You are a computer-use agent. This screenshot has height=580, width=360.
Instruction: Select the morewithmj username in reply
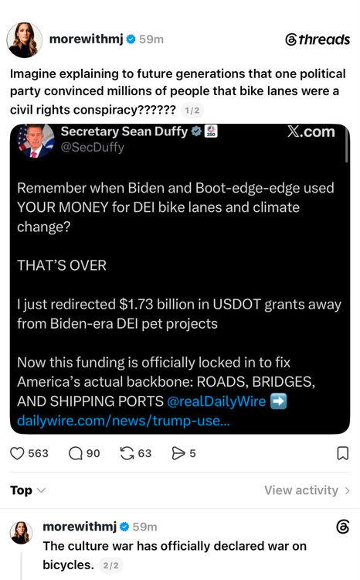[x=80, y=526]
